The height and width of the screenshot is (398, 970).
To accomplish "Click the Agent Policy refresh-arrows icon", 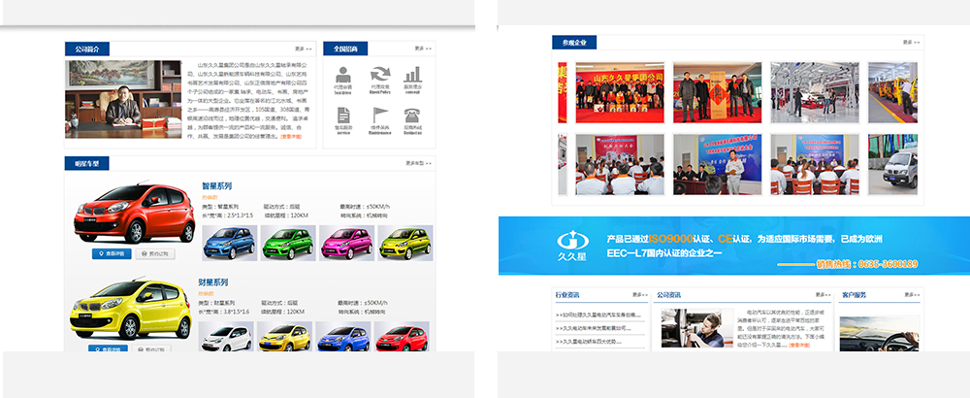I will [379, 75].
